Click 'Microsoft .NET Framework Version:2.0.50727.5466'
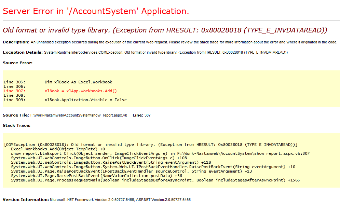 point(92,200)
